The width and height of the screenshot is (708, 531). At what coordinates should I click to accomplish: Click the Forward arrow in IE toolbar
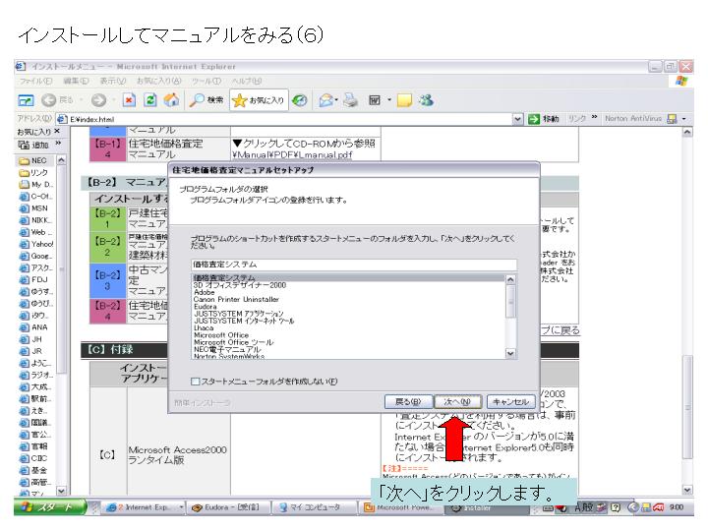pos(98,99)
